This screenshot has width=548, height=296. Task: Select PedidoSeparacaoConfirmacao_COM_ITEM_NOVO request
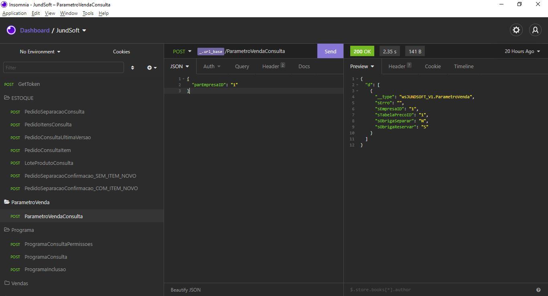coord(82,189)
